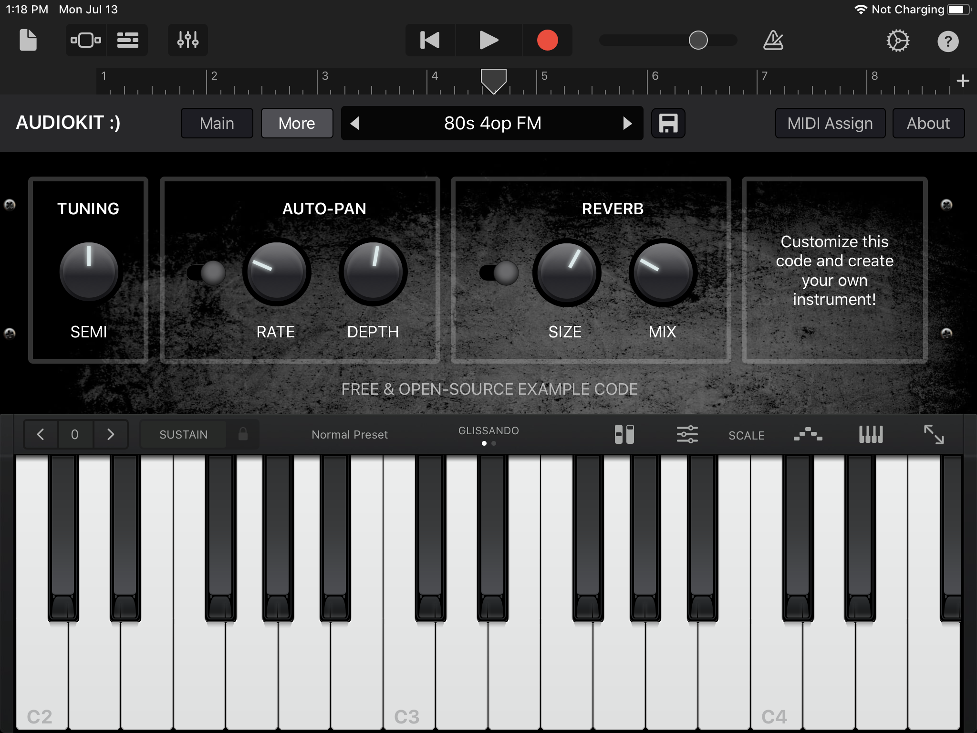Viewport: 977px width, 733px height.
Task: Toggle the Auto-Pan switch
Action: [206, 272]
